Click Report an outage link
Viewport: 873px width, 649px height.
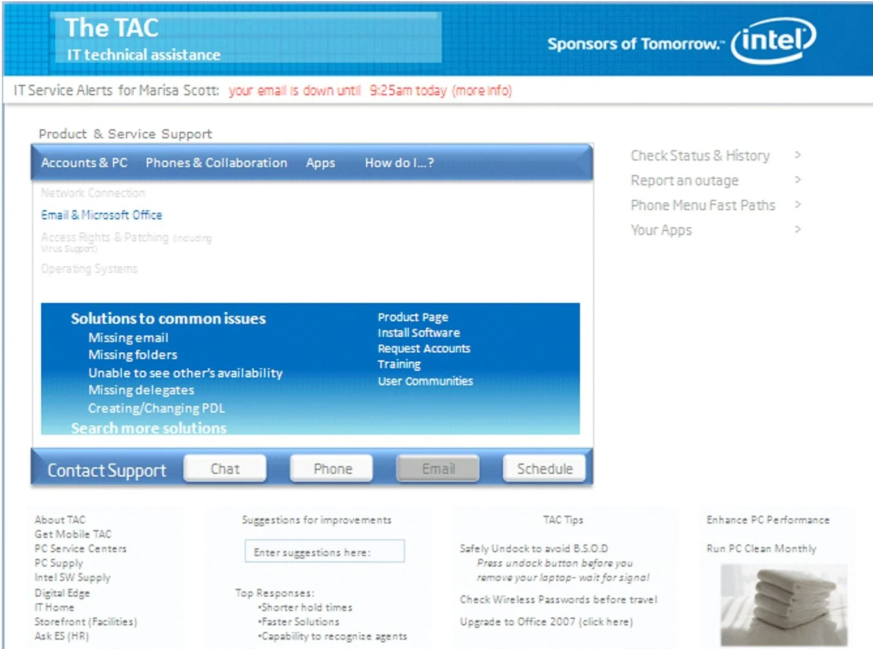[684, 180]
